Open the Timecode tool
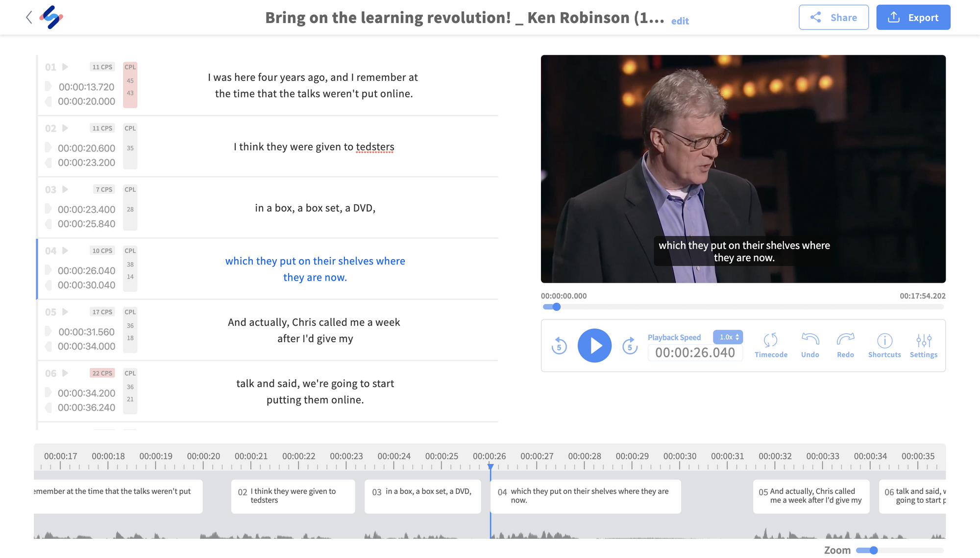980x558 pixels. click(771, 345)
